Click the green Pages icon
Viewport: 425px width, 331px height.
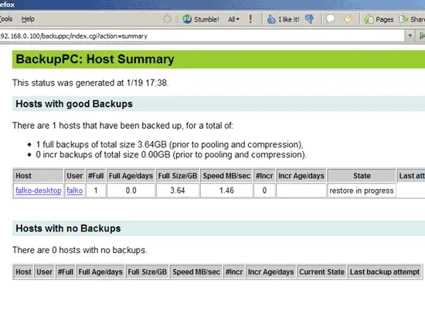pos(369,19)
